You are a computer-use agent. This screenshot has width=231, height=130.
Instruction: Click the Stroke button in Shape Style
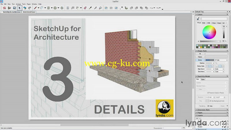(200, 60)
